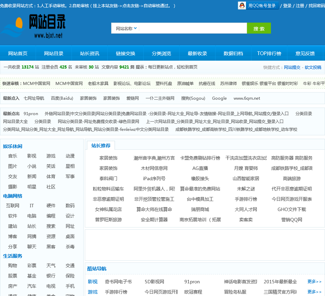Click the QQ penguin login icon
This screenshot has height=296, width=325.
(242, 5)
